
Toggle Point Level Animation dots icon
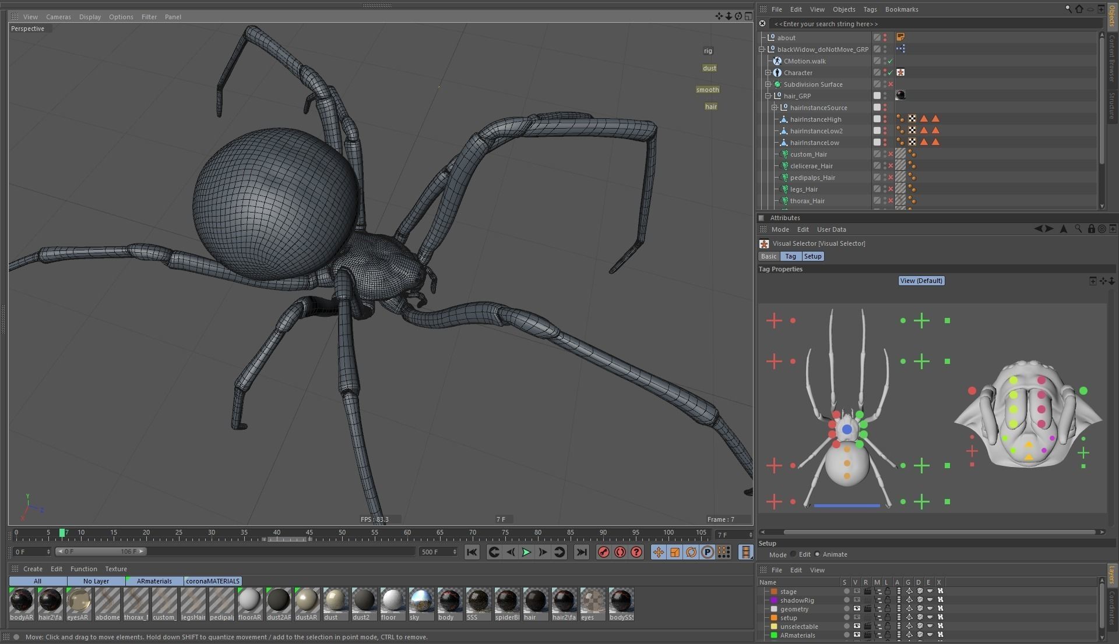tap(724, 552)
